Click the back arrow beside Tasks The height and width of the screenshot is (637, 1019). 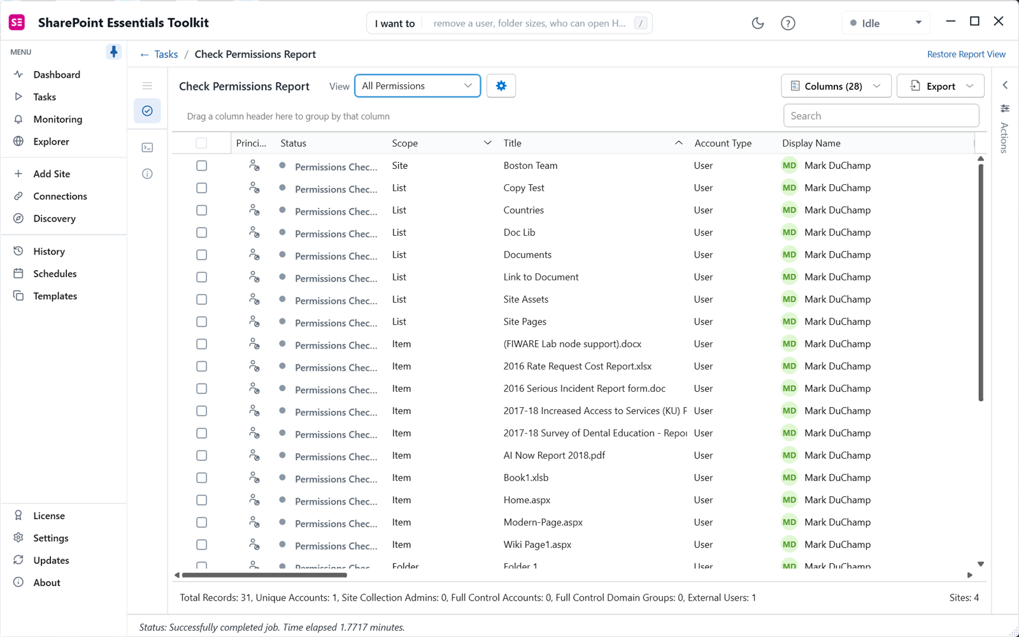145,55
